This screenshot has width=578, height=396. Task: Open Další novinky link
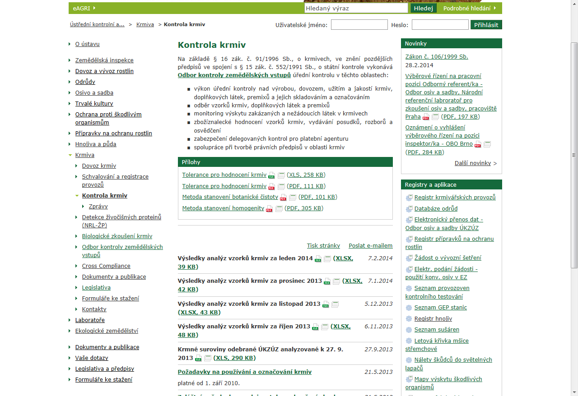473,163
